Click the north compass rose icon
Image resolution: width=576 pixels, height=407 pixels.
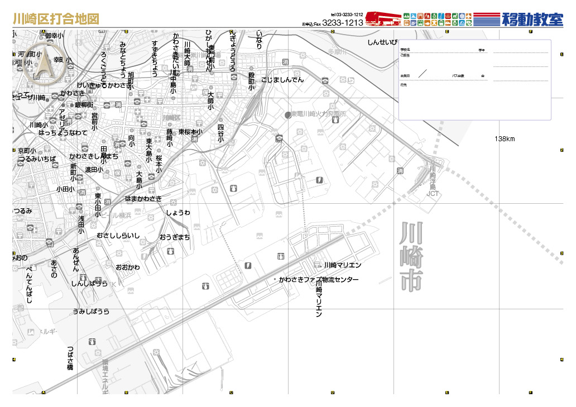click(x=43, y=63)
